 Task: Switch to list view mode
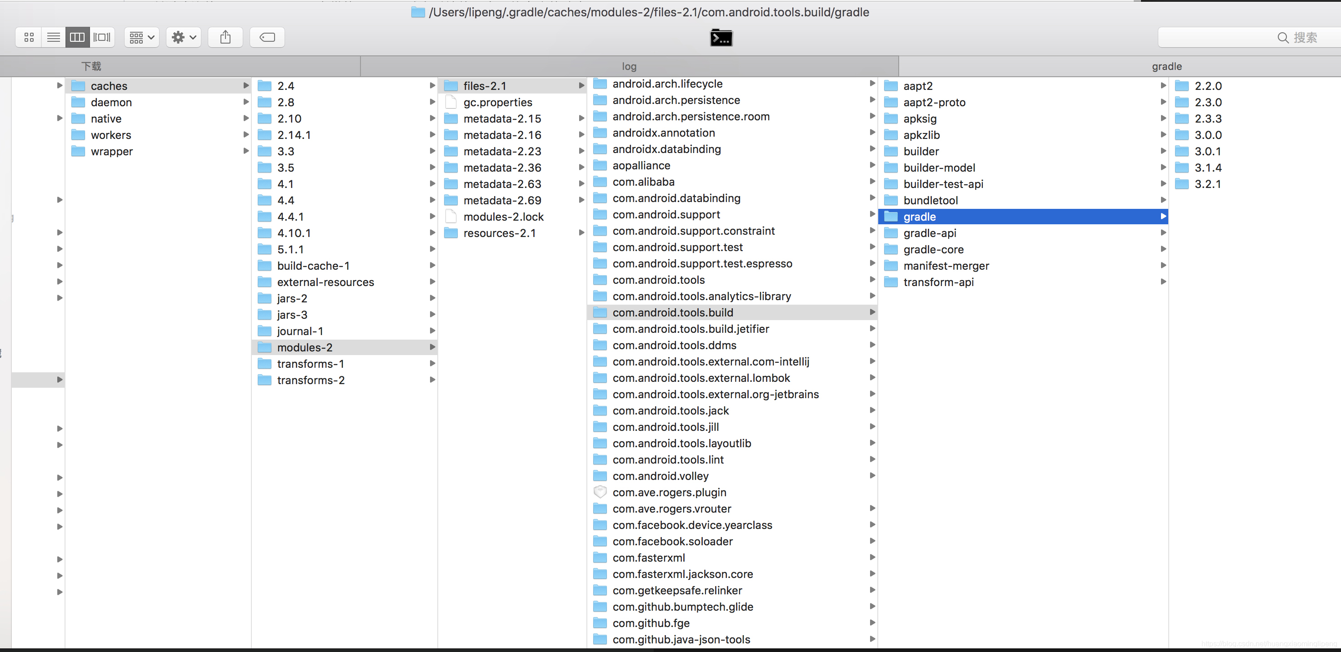53,37
